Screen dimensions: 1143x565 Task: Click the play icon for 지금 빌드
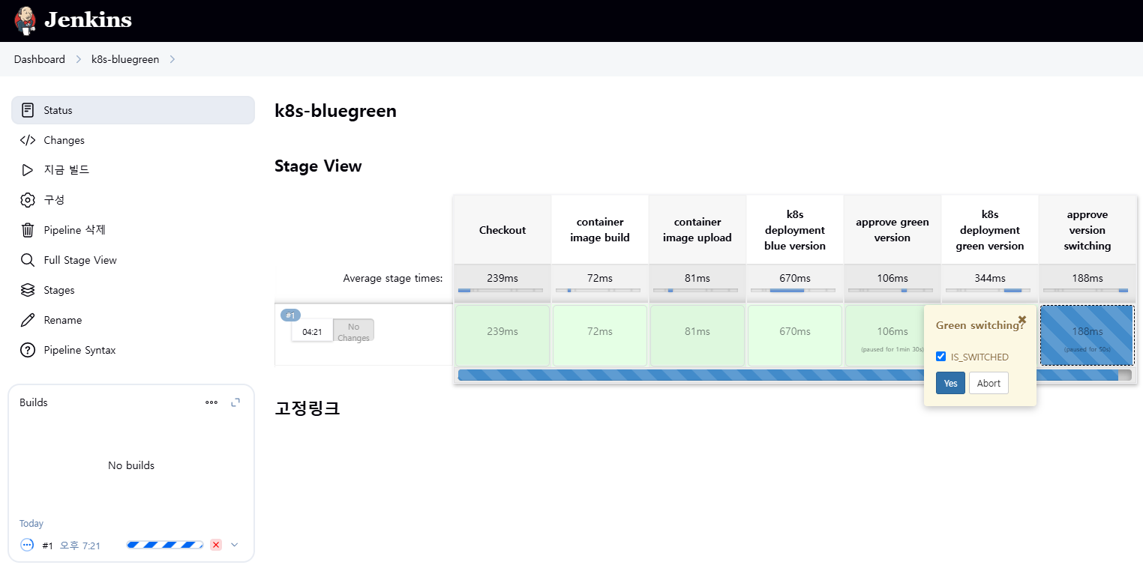click(28, 170)
